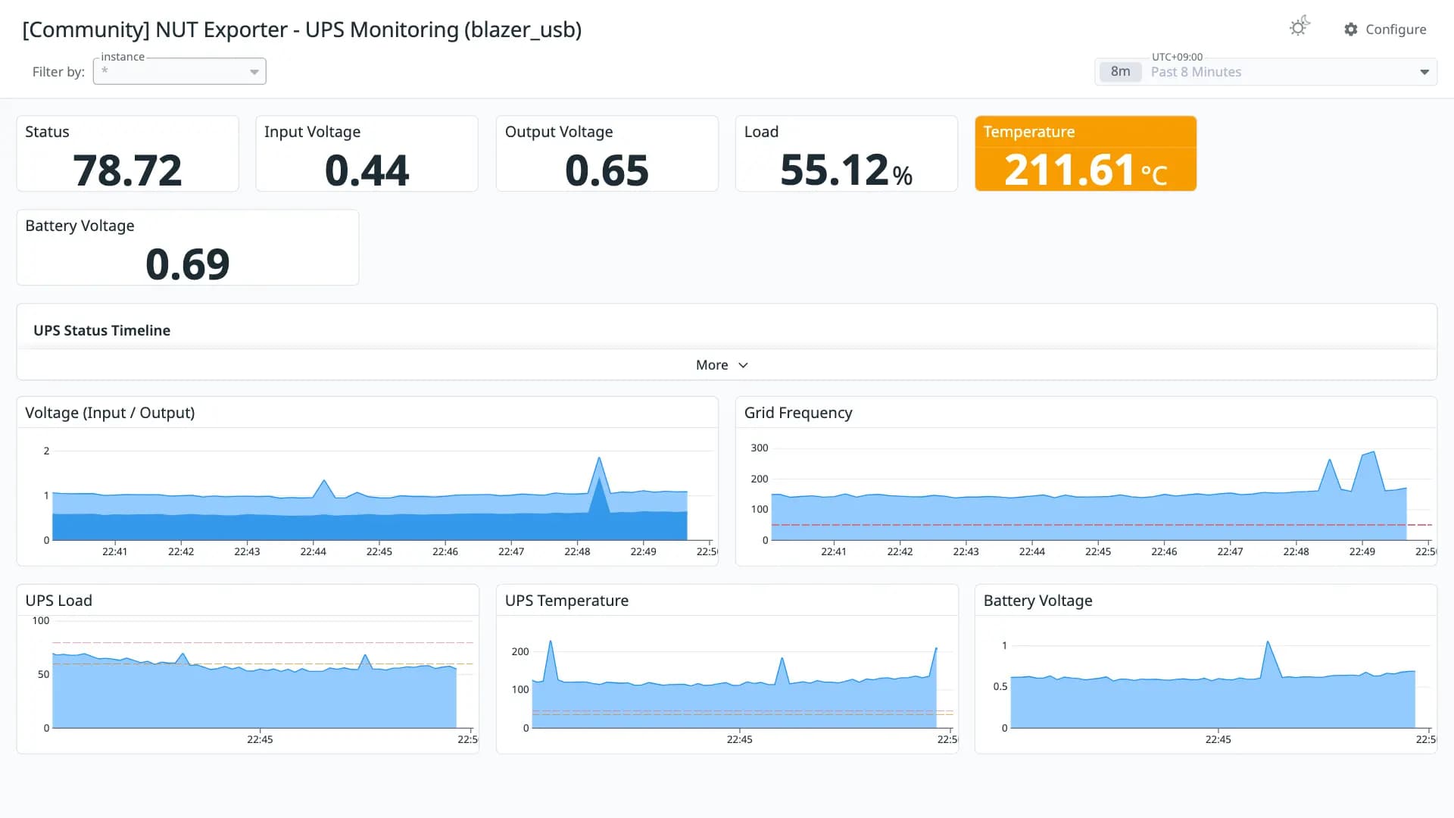1454x818 pixels.
Task: Click the Battery Voltage chart title
Action: (x=1037, y=601)
